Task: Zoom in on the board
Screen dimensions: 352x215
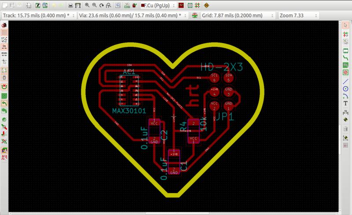Action: (x=87, y=5)
